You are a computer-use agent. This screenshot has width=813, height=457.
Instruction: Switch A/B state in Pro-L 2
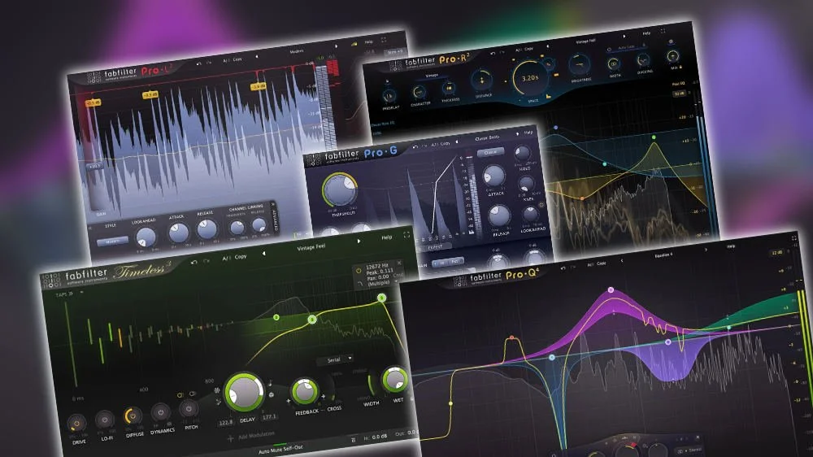point(226,61)
